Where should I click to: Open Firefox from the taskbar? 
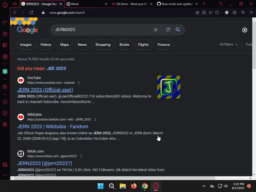(x=134, y=186)
